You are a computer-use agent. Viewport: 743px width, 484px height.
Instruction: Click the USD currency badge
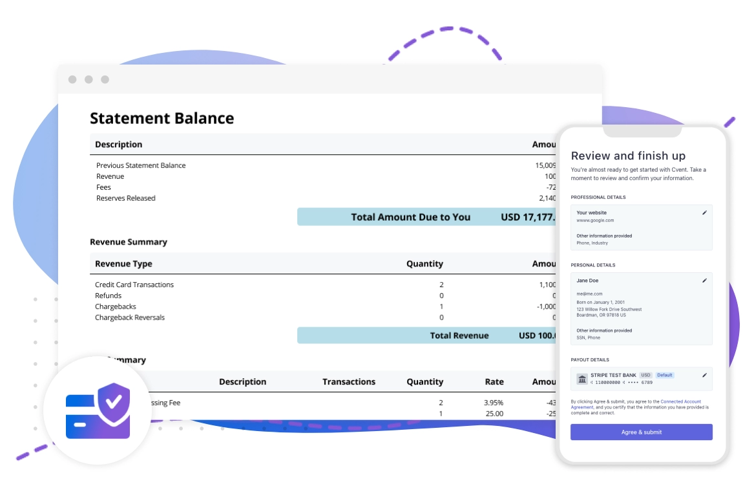645,375
